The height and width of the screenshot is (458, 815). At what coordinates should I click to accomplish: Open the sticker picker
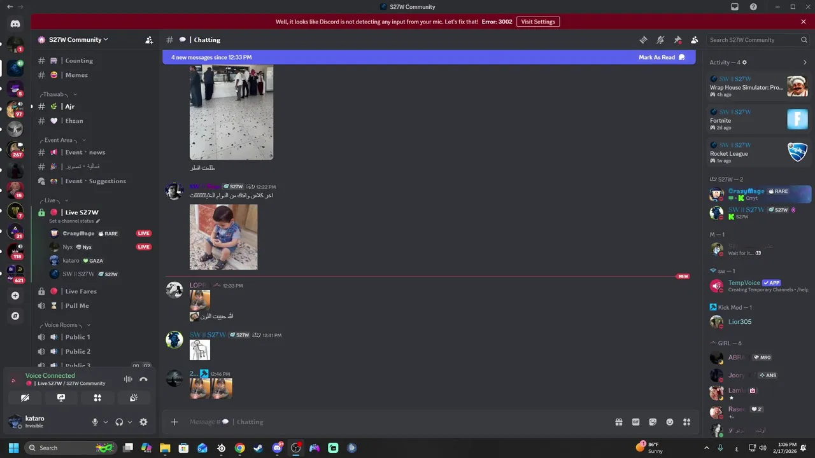point(653,422)
